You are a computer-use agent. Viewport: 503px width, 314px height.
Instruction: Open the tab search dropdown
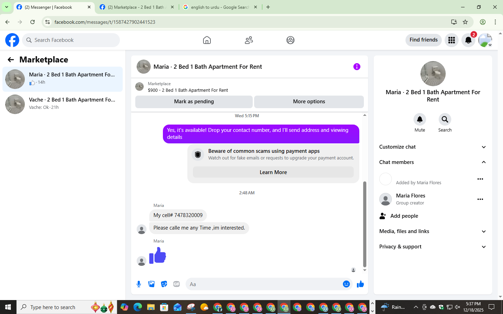tap(7, 7)
